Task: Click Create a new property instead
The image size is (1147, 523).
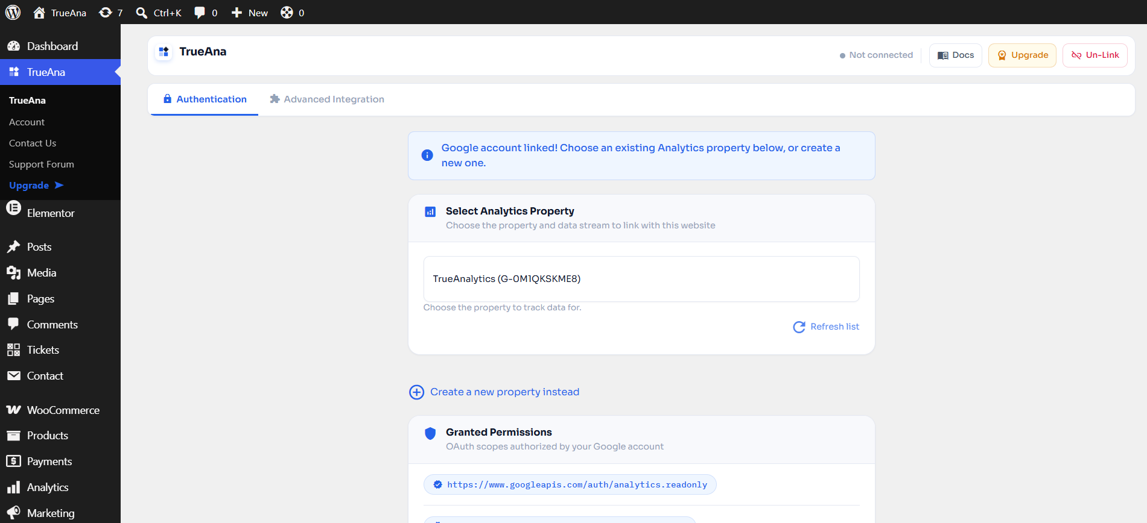Action: [x=504, y=392]
